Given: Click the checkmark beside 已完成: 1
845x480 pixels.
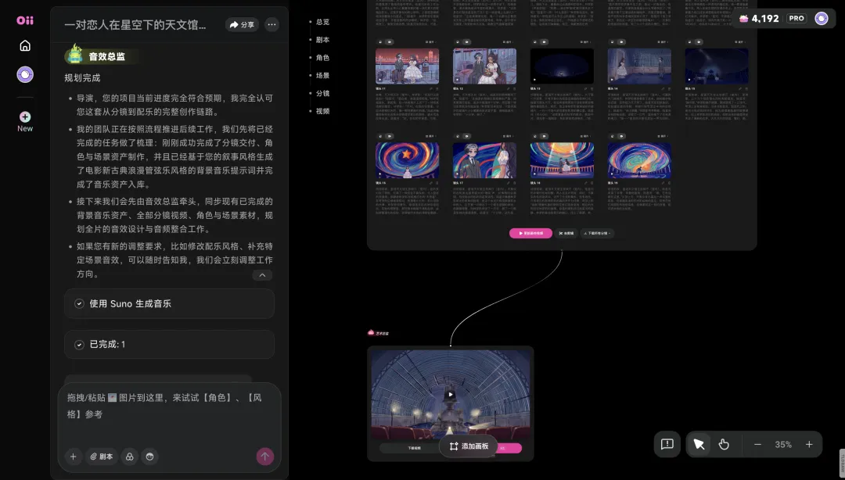Looking at the screenshot, I should [79, 345].
